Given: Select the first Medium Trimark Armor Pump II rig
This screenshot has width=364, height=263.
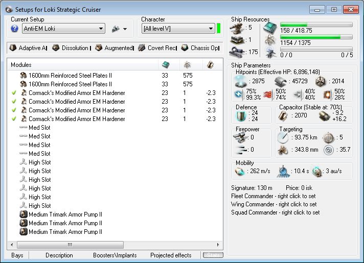Looking at the screenshot, I should (115, 214).
